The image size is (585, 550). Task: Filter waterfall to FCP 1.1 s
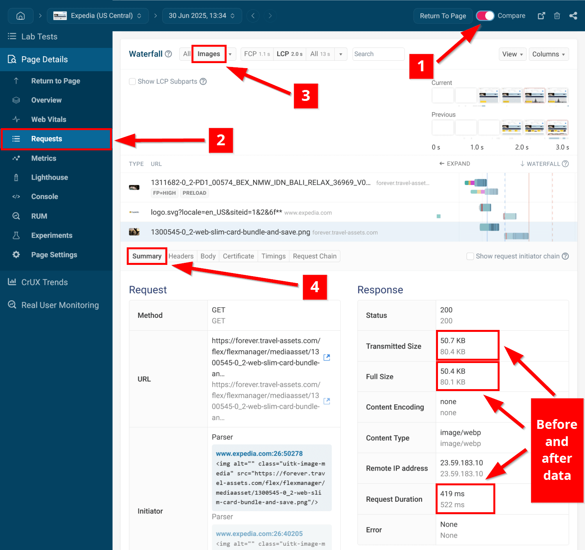(257, 54)
